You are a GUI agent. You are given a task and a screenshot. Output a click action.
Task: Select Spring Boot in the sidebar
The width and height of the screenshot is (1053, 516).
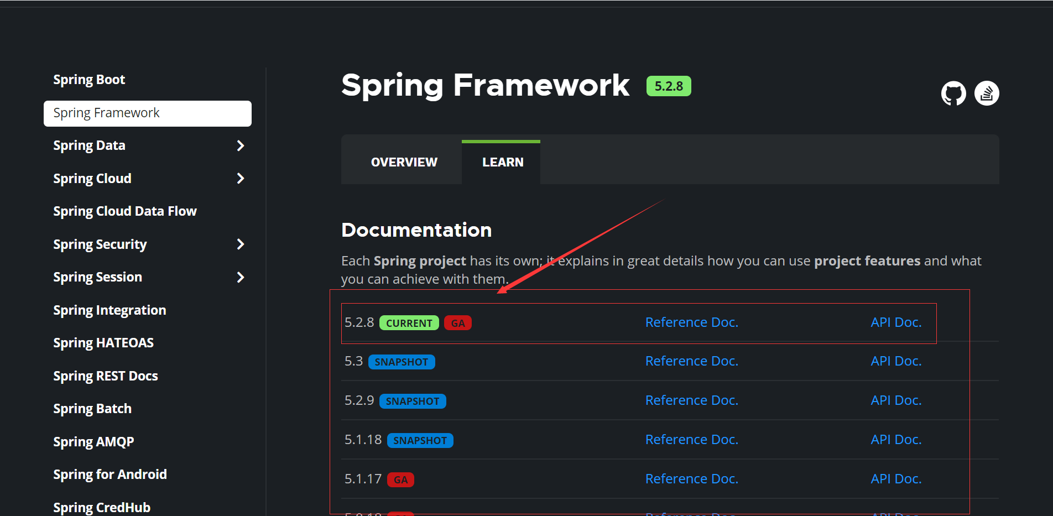pyautogui.click(x=88, y=79)
